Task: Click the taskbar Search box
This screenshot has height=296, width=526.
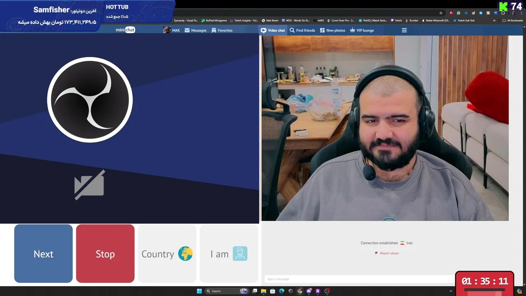Action: tap(227, 291)
